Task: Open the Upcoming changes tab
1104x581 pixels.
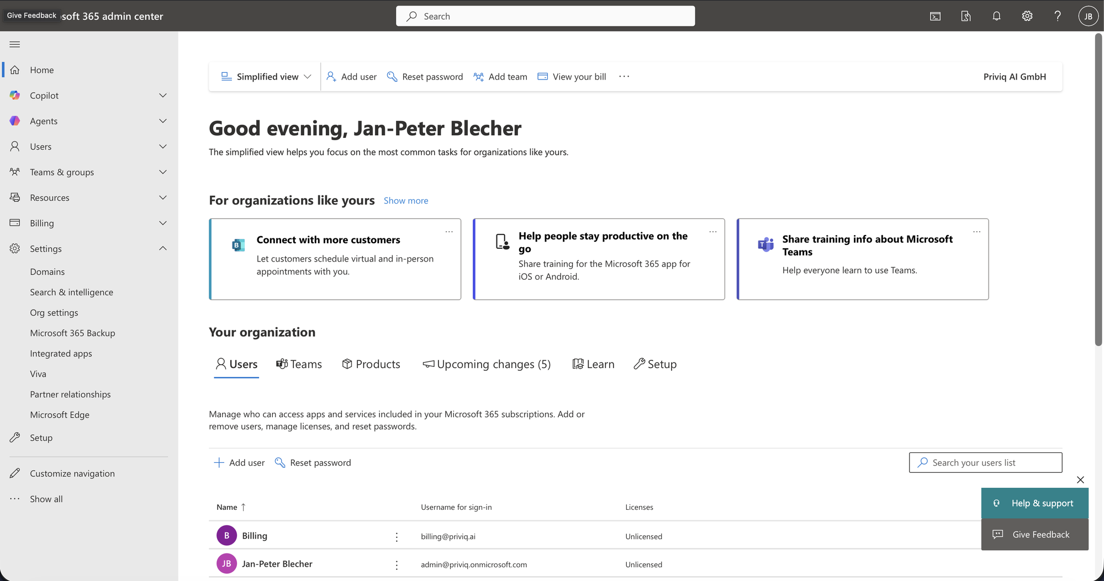Action: [x=487, y=364]
